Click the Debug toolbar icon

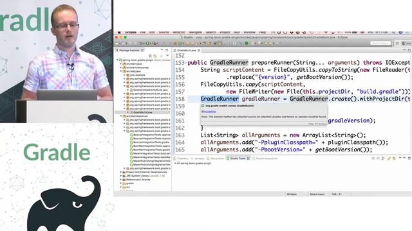click(x=142, y=43)
